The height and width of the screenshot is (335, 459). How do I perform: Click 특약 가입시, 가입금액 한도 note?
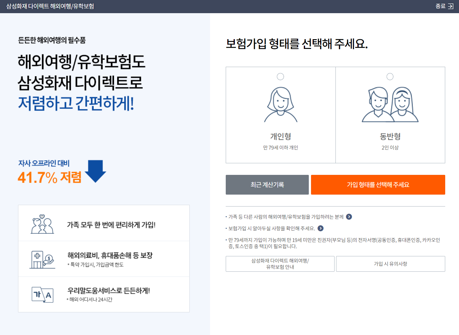(x=95, y=265)
